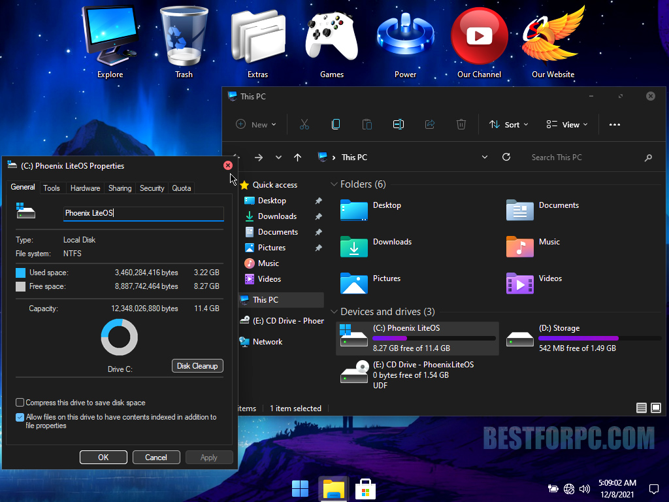The image size is (669, 502).
Task: Click the volume icon in system tray
Action: point(585,489)
